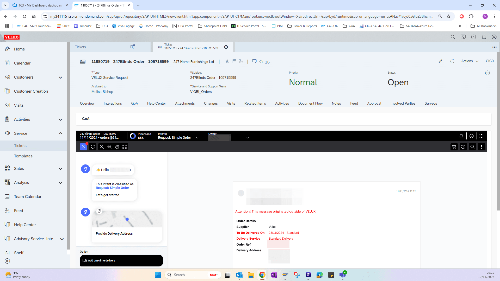Viewport: 500px width, 281px height.
Task: Go to the Surveys tab
Action: click(431, 104)
